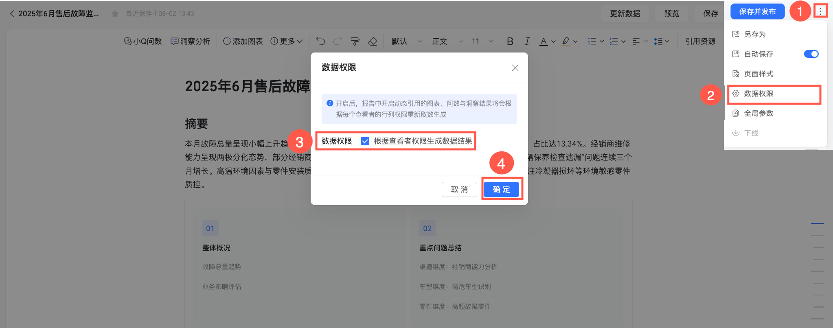The width and height of the screenshot is (833, 328).
Task: Click the 保存并发布 button
Action: click(757, 11)
